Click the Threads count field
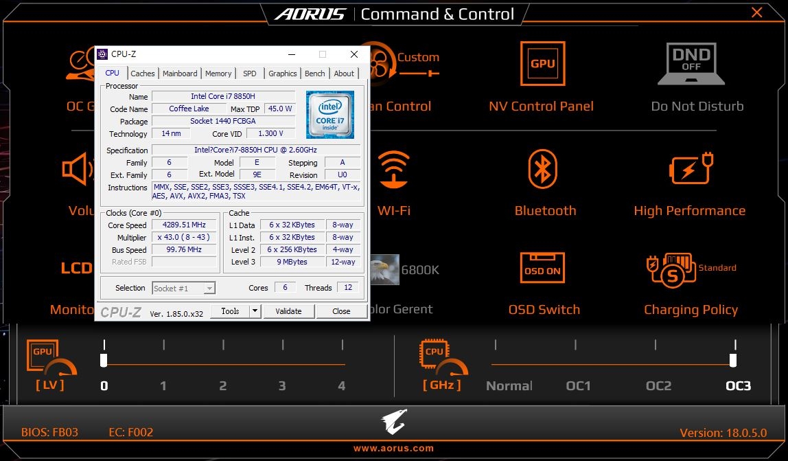 click(x=348, y=287)
